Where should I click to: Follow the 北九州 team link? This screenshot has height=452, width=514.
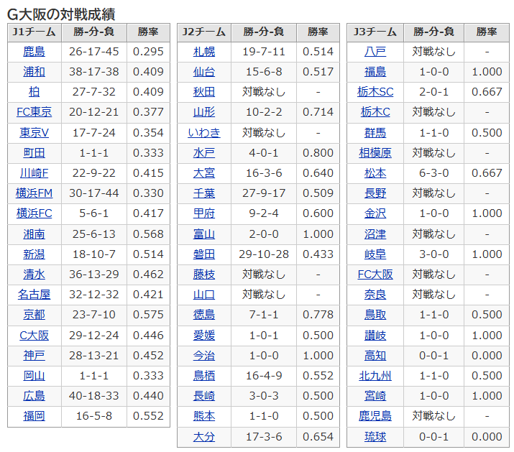pos(375,376)
